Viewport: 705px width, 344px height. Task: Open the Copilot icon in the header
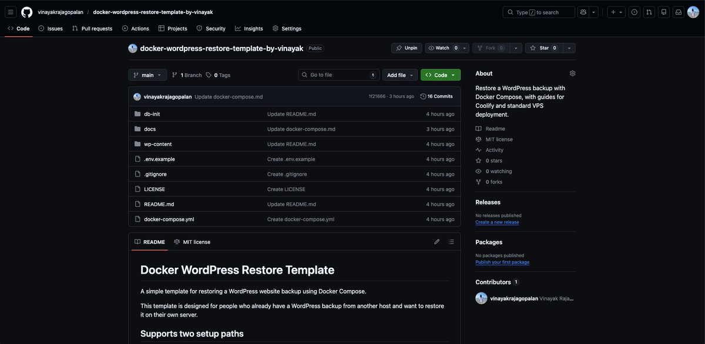[x=583, y=12]
